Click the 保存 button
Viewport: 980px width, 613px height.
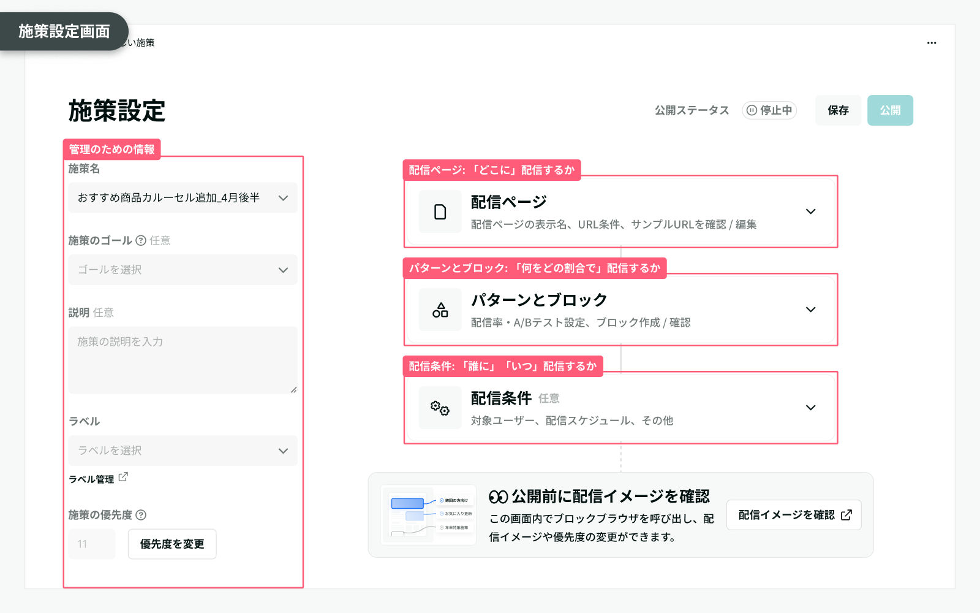click(837, 110)
